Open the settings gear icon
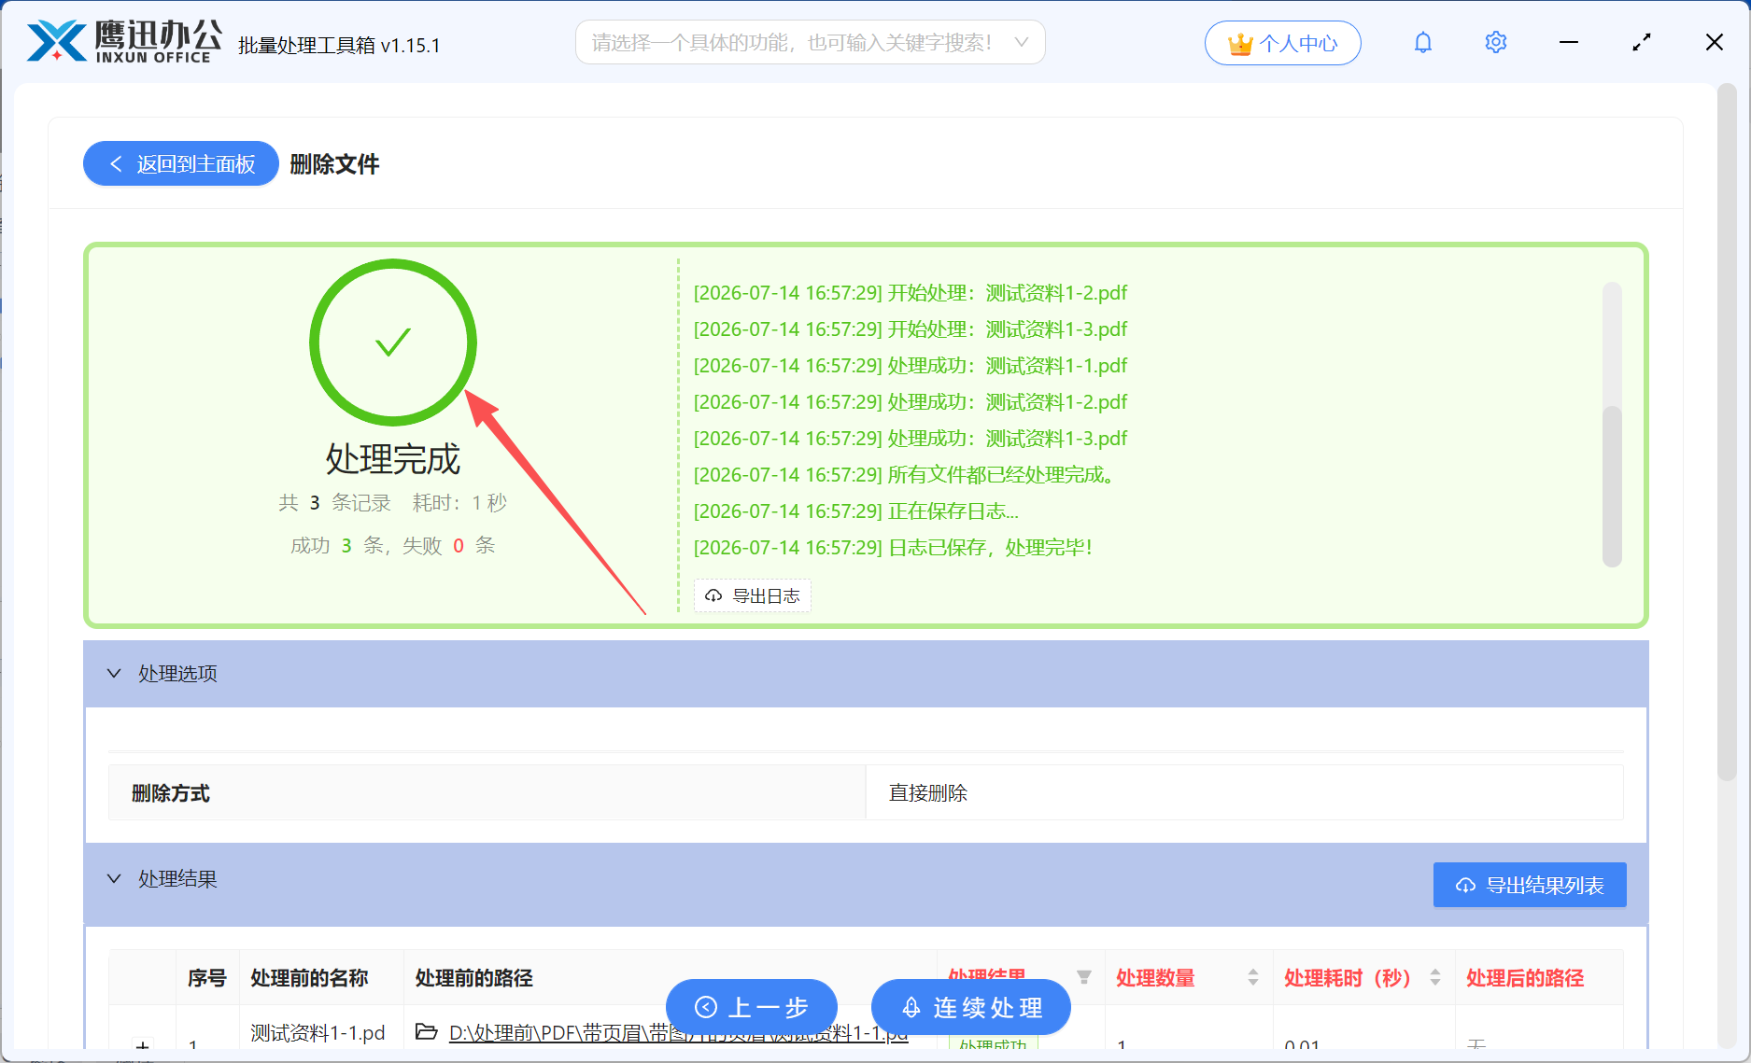 click(1495, 42)
